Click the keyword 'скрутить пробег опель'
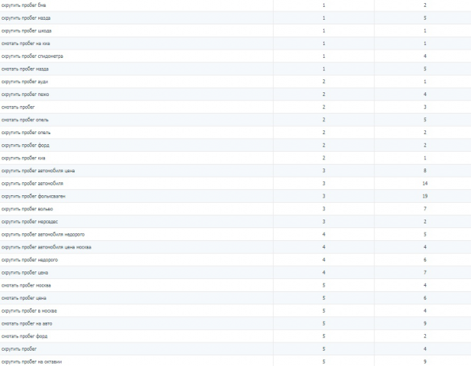The width and height of the screenshot is (471, 366). [26, 133]
